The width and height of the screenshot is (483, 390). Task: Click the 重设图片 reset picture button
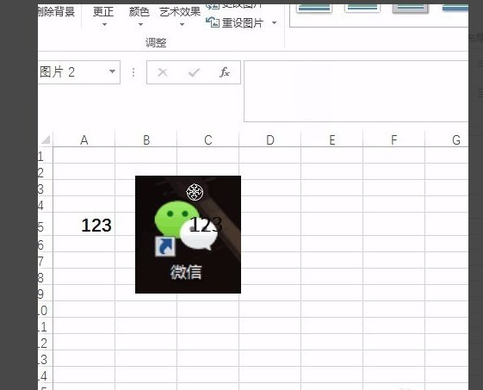235,22
